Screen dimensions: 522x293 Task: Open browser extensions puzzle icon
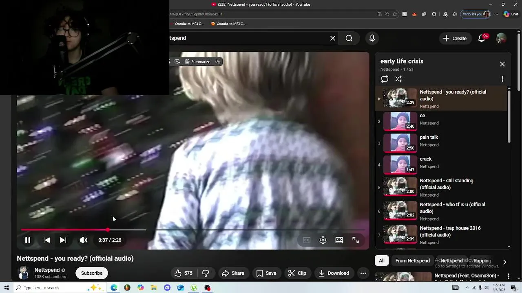(x=434, y=14)
